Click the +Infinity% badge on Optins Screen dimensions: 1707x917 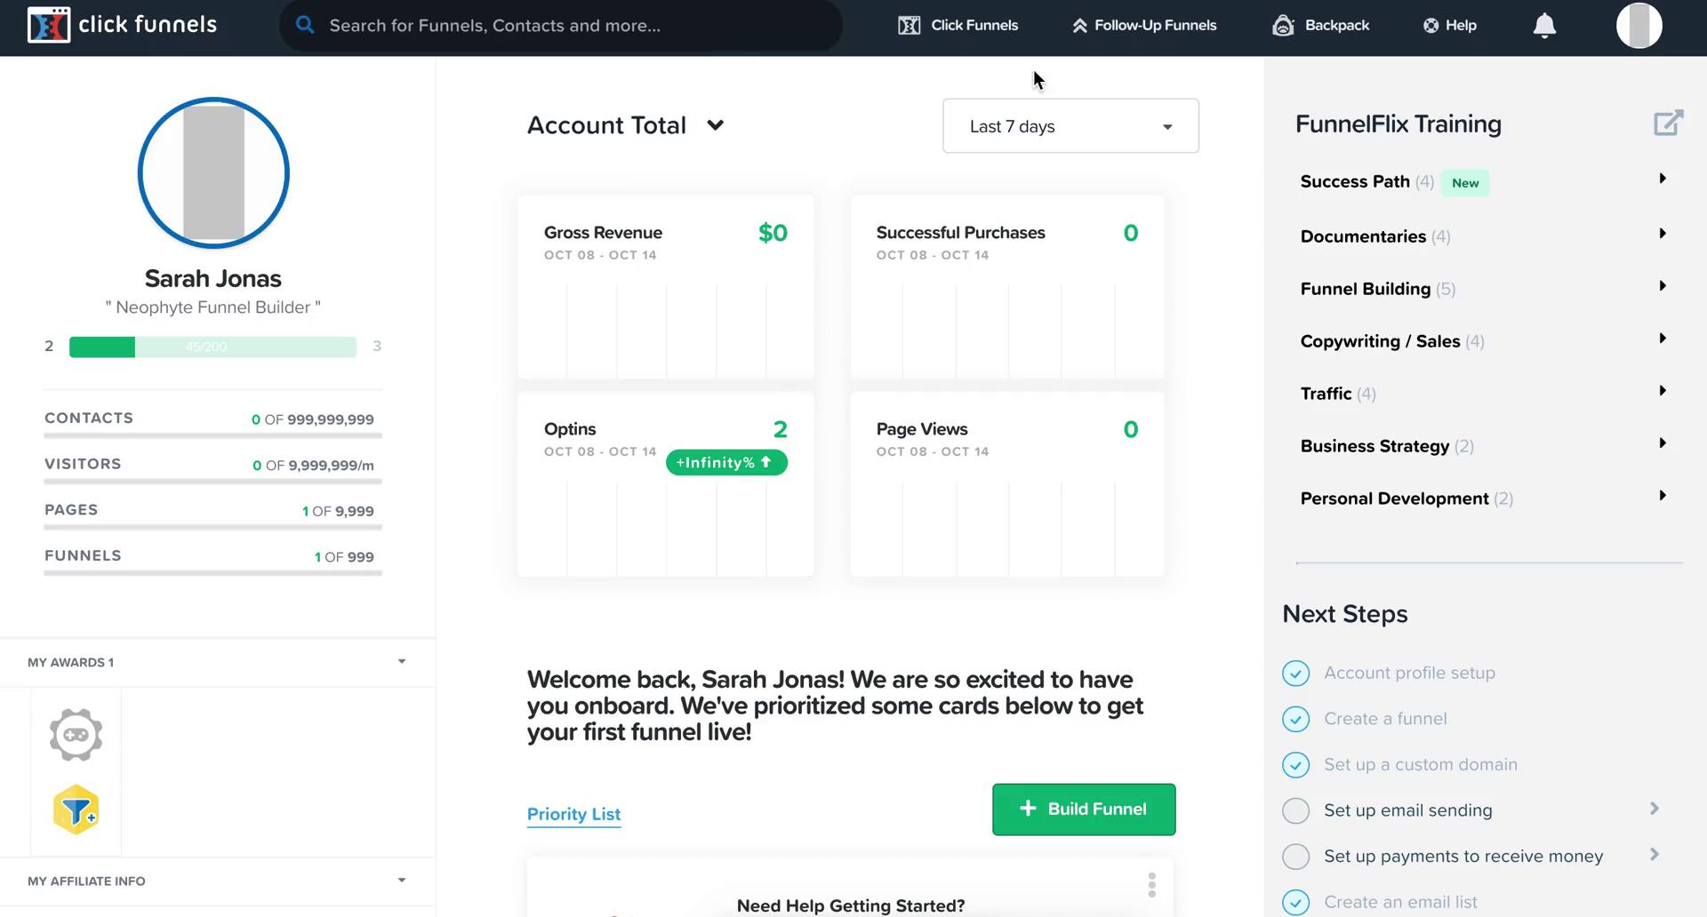pos(726,463)
